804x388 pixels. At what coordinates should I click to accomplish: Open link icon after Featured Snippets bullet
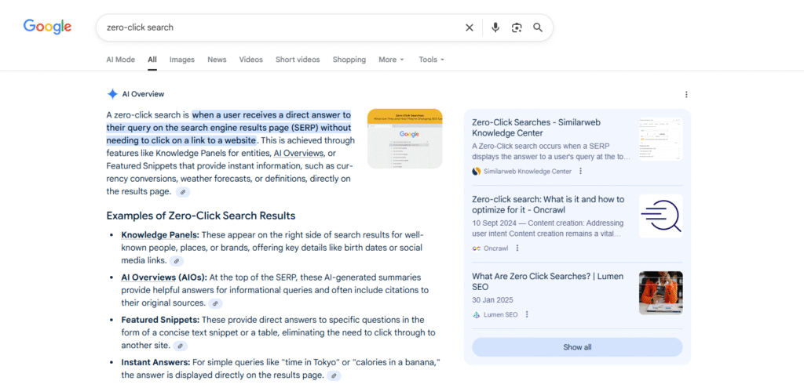pos(180,346)
